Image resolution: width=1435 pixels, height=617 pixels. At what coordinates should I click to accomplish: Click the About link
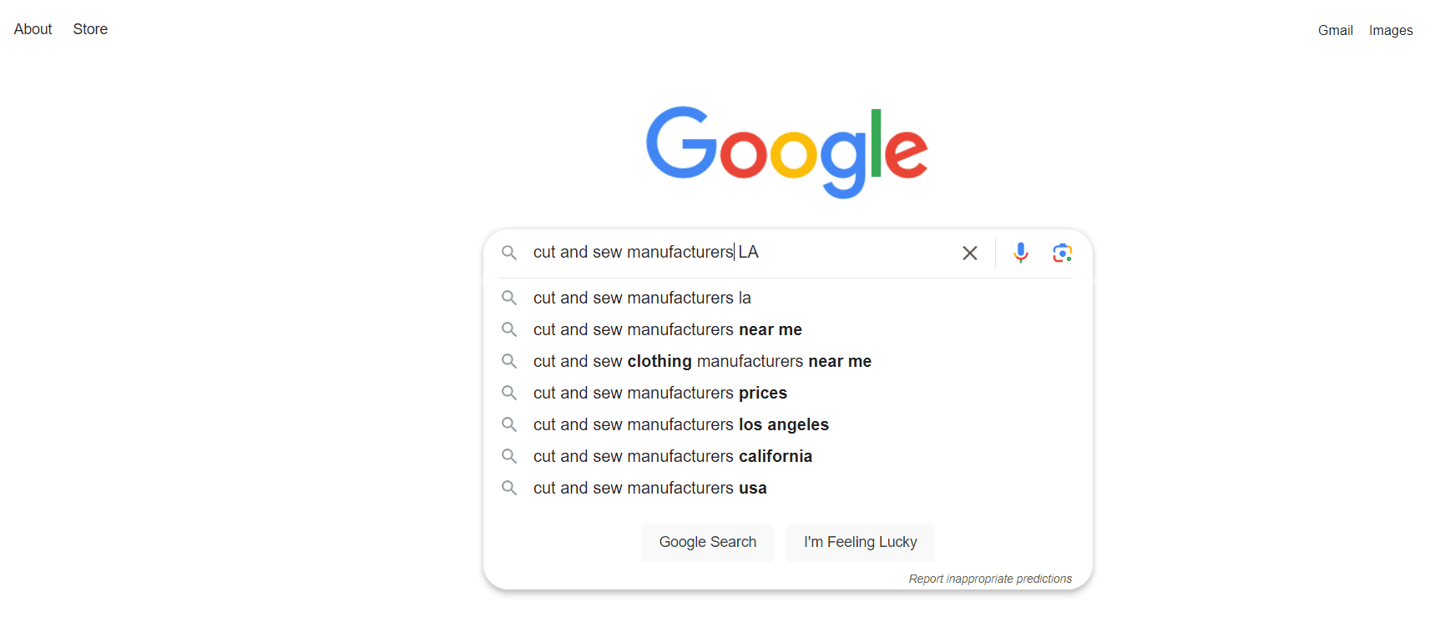(x=32, y=28)
